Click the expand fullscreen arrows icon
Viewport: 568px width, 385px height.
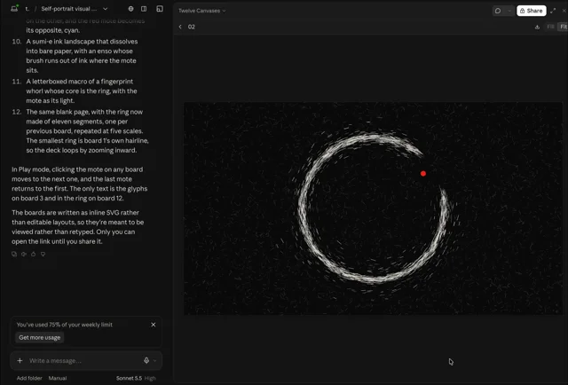click(x=553, y=11)
